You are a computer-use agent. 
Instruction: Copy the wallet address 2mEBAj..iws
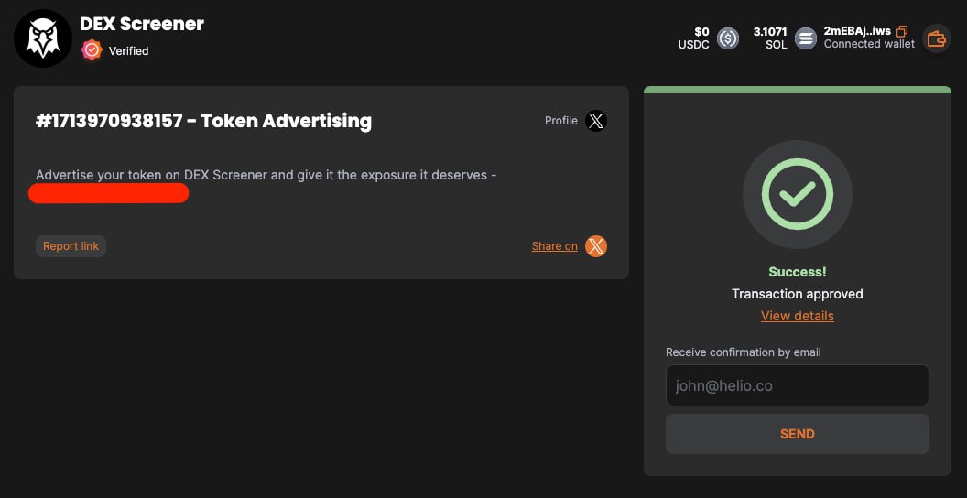tap(902, 31)
